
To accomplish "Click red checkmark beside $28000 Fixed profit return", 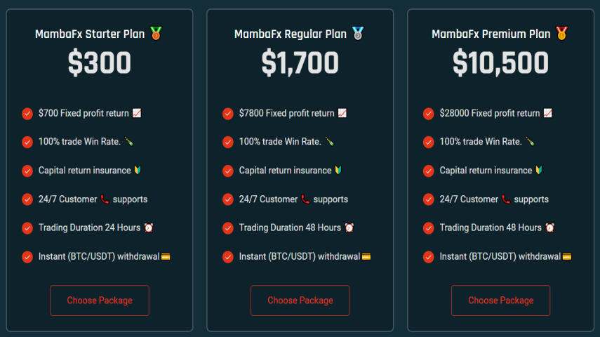I will click(x=428, y=114).
